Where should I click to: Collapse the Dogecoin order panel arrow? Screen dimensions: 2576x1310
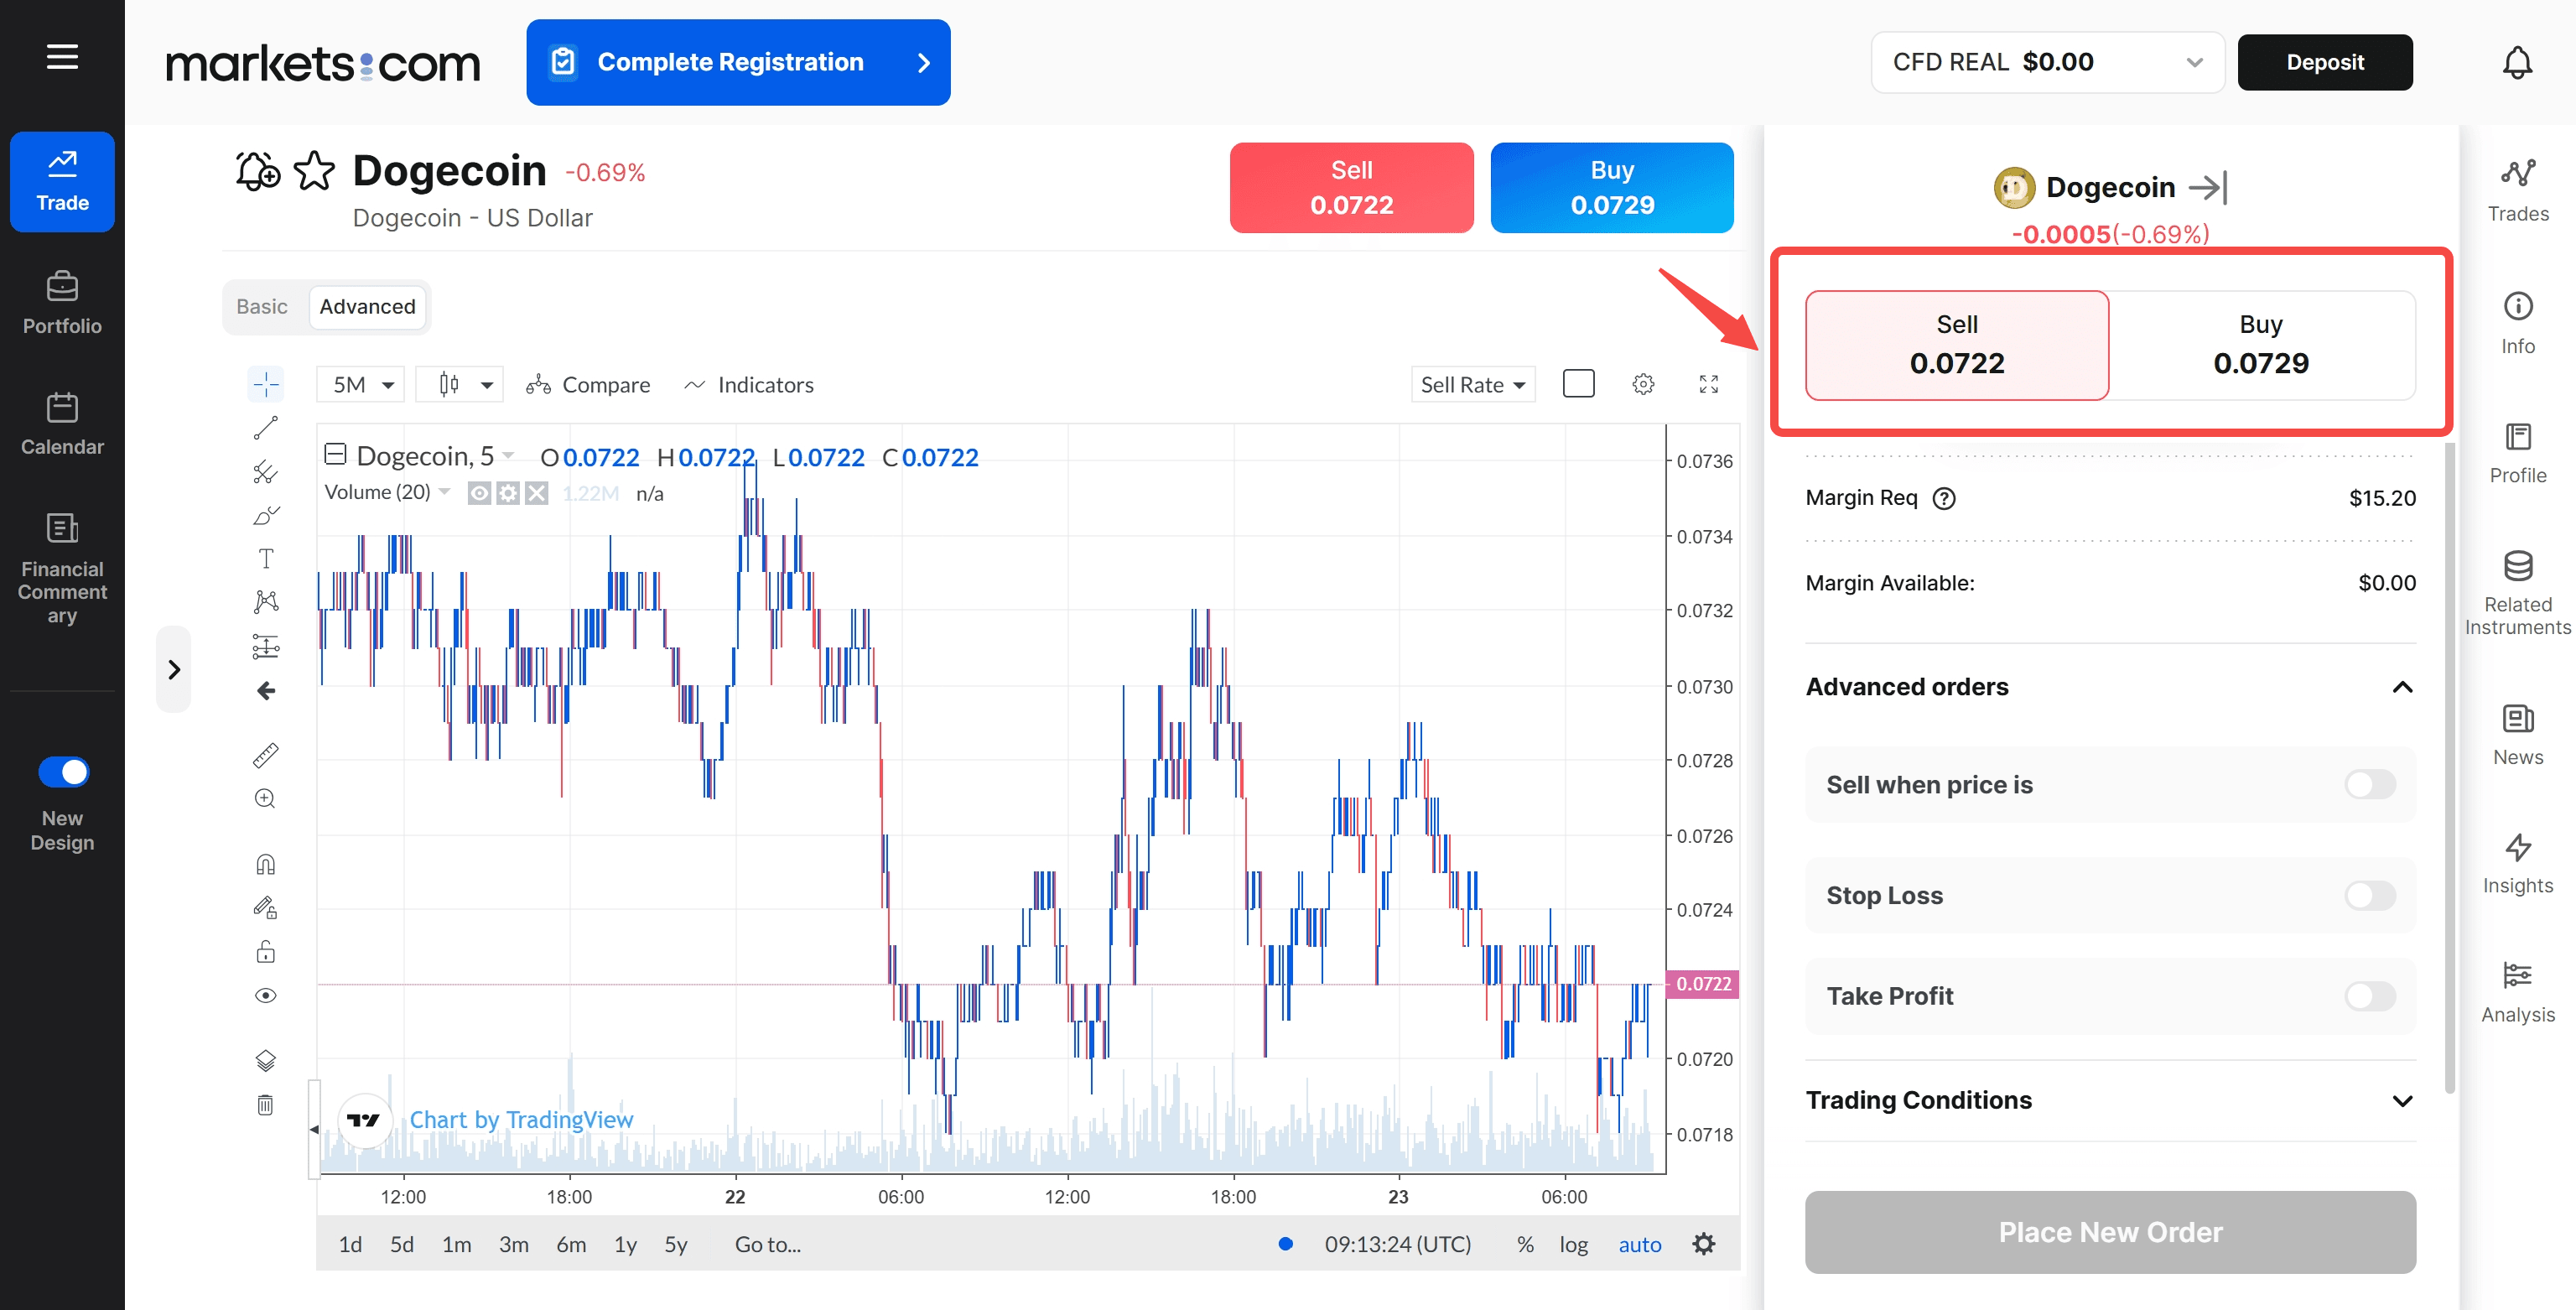tap(2208, 187)
